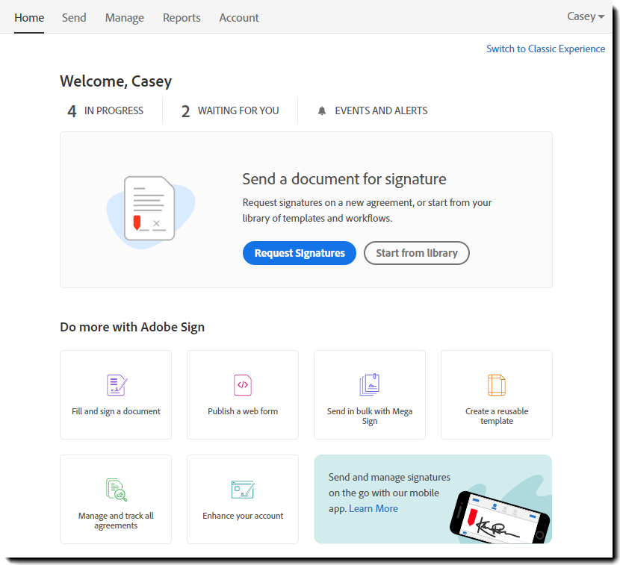Click the Publish a web form code icon

click(243, 385)
